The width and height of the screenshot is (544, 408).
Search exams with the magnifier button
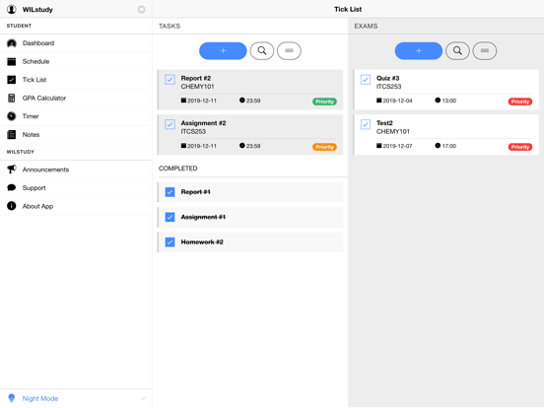[457, 51]
